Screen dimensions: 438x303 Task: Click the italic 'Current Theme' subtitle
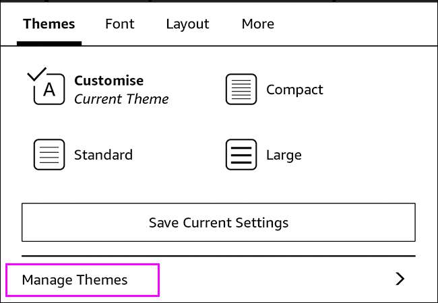click(x=121, y=99)
